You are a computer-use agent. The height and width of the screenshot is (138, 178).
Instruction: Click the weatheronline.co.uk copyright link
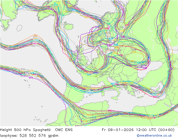(x=154, y=135)
